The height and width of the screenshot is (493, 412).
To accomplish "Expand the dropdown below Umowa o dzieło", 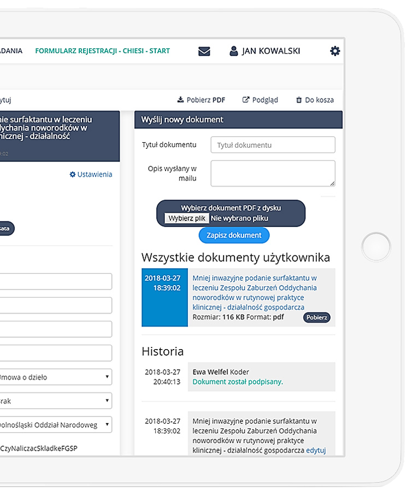I will (55, 401).
